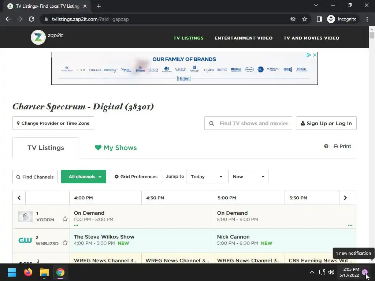Reload the page
The width and height of the screenshot is (375, 281).
tap(31, 19)
